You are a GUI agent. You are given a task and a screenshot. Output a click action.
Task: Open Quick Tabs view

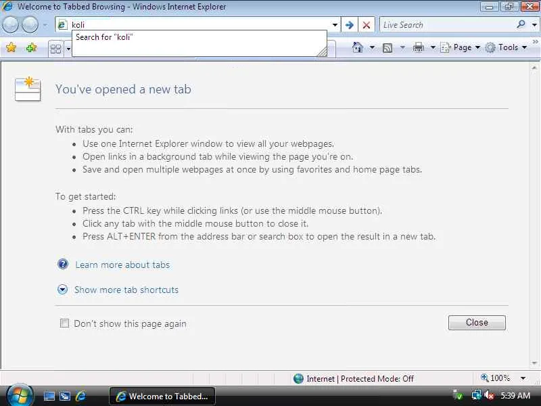point(55,49)
